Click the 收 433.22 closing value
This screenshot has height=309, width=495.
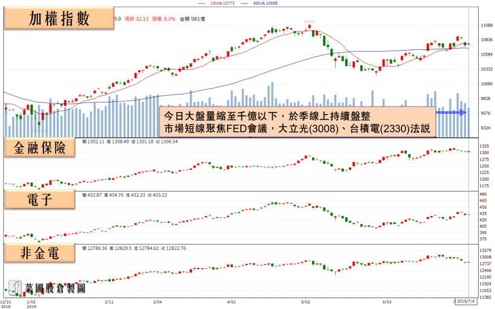pyautogui.click(x=157, y=195)
